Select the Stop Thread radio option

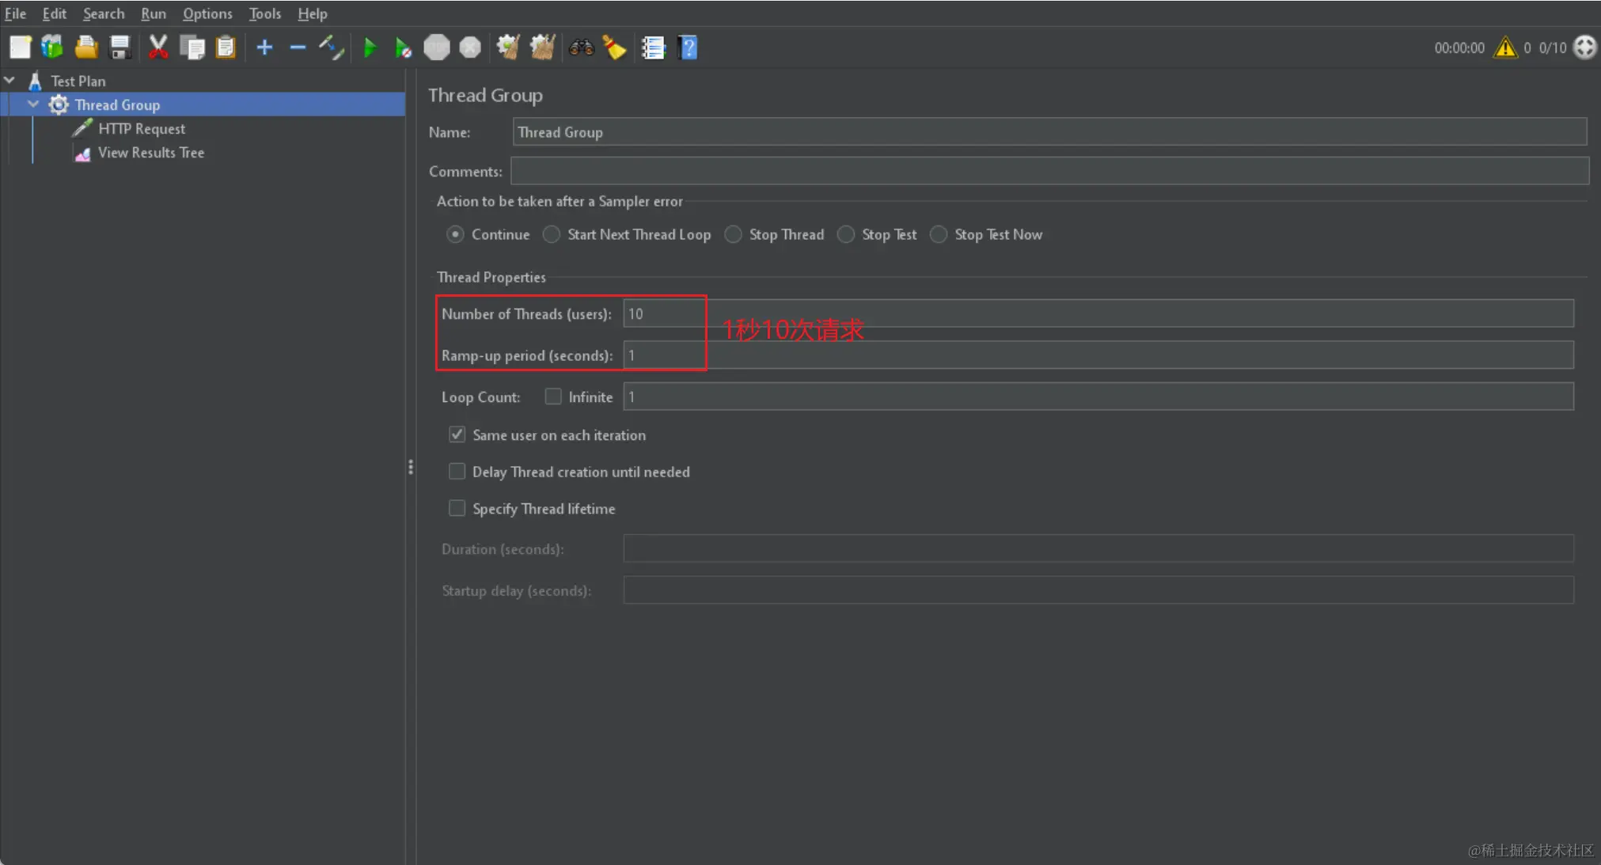734,234
